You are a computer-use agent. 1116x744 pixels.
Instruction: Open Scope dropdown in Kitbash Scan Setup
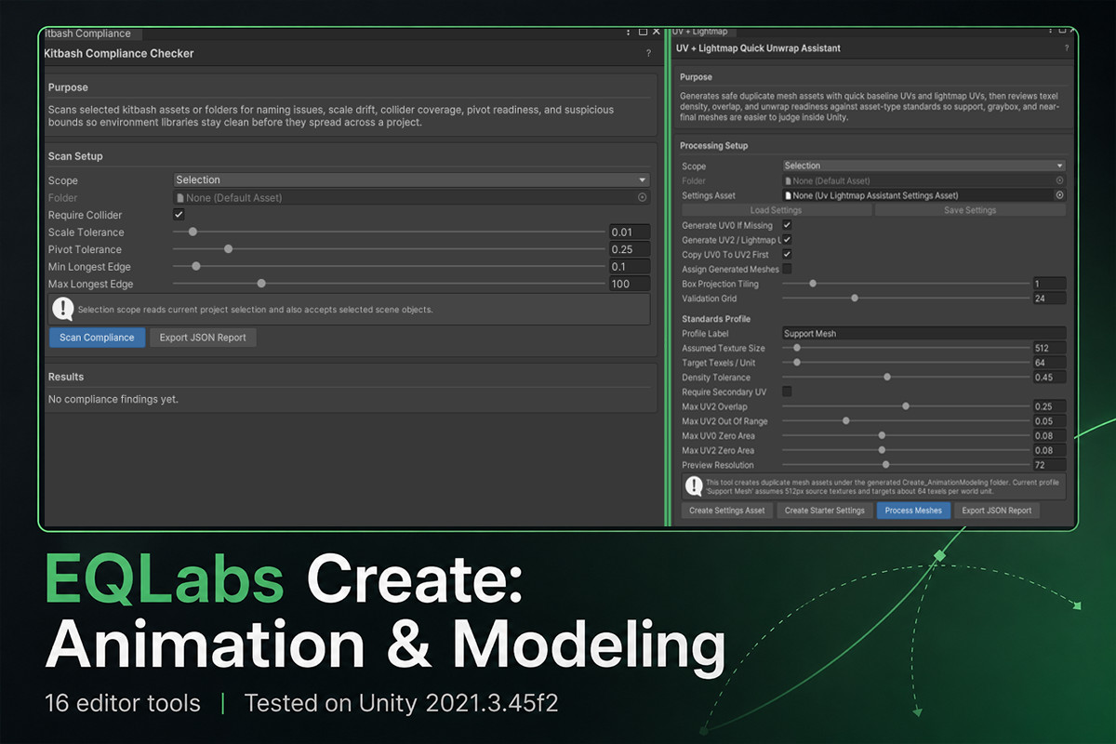pos(411,179)
